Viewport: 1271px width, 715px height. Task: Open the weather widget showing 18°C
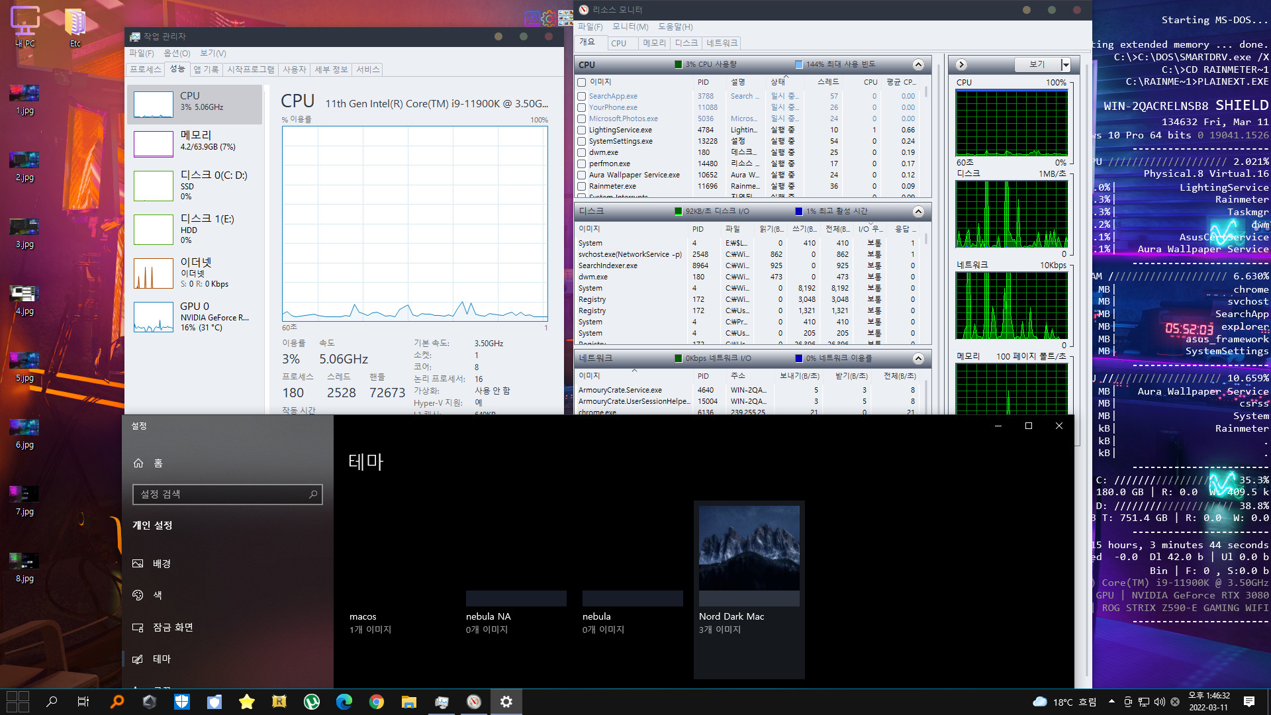(1064, 702)
